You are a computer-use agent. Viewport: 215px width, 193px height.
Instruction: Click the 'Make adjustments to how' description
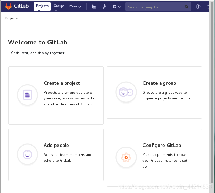(x=165, y=161)
